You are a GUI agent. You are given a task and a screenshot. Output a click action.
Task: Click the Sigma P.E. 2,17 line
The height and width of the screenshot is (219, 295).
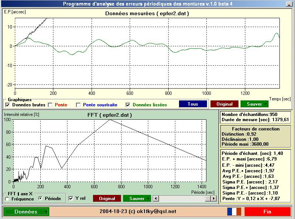[250, 182]
